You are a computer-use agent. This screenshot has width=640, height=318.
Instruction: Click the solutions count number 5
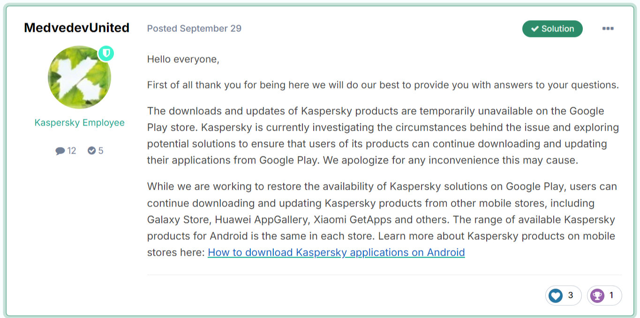point(101,151)
